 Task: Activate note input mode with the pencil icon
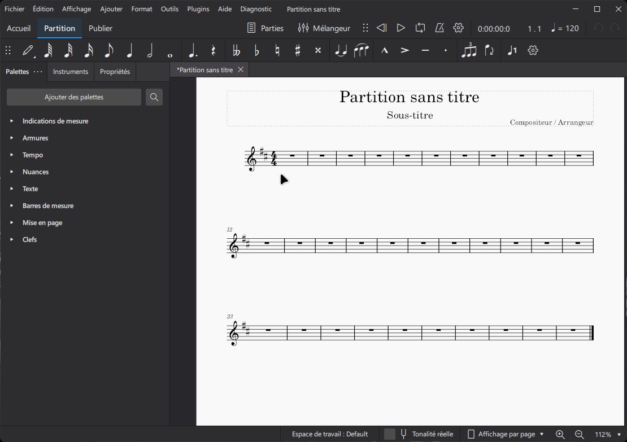(x=28, y=50)
